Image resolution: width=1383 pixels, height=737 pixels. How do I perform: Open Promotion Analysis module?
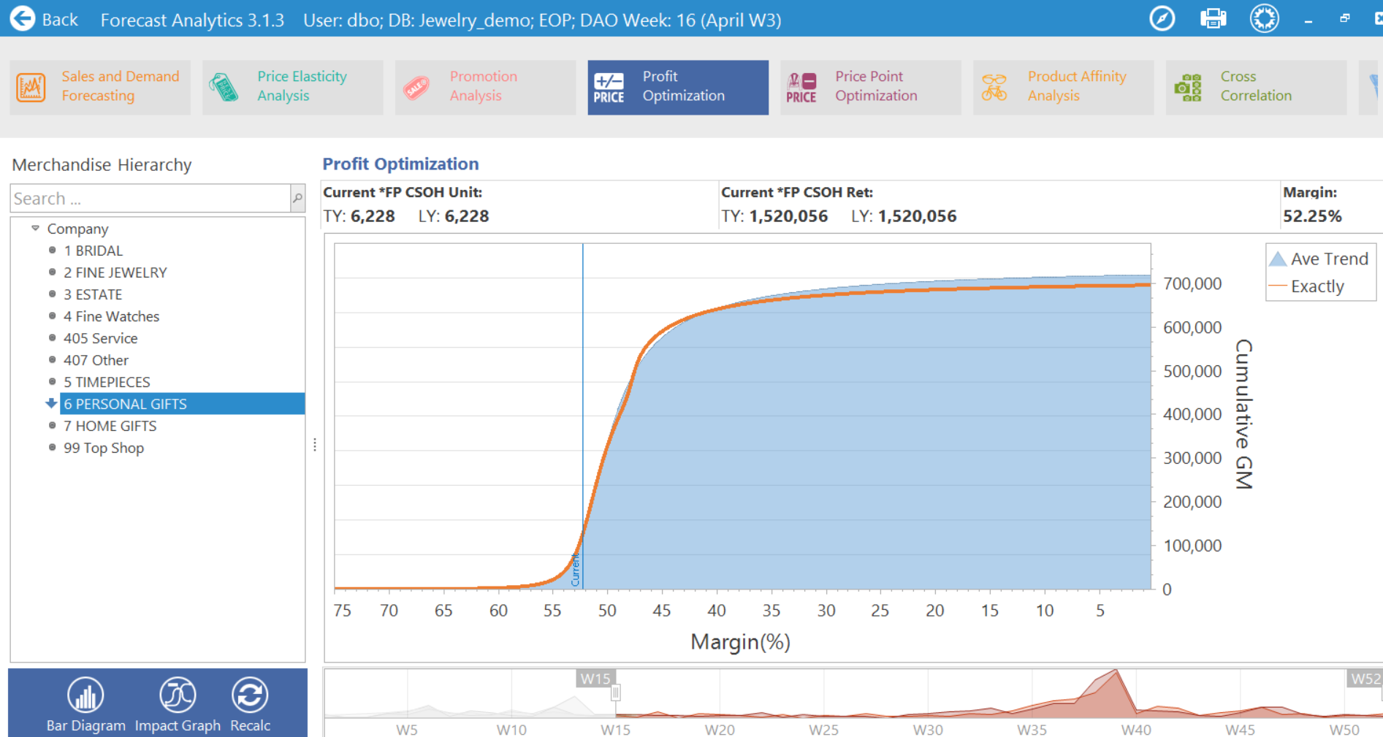(x=485, y=87)
